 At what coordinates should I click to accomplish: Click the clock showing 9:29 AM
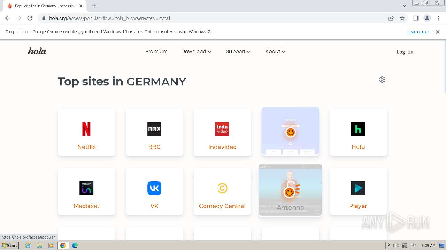pos(428,245)
